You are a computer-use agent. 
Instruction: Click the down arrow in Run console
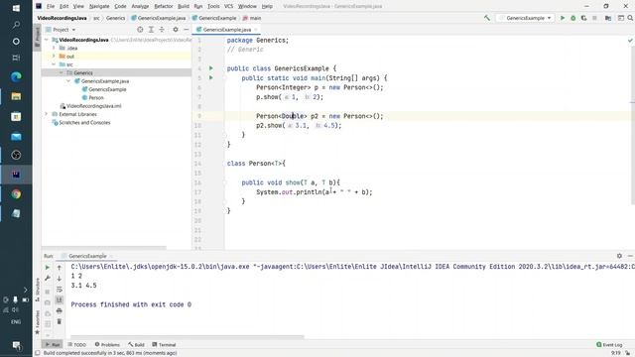(60, 279)
